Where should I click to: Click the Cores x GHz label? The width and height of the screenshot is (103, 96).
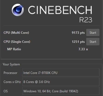[x=12, y=82]
